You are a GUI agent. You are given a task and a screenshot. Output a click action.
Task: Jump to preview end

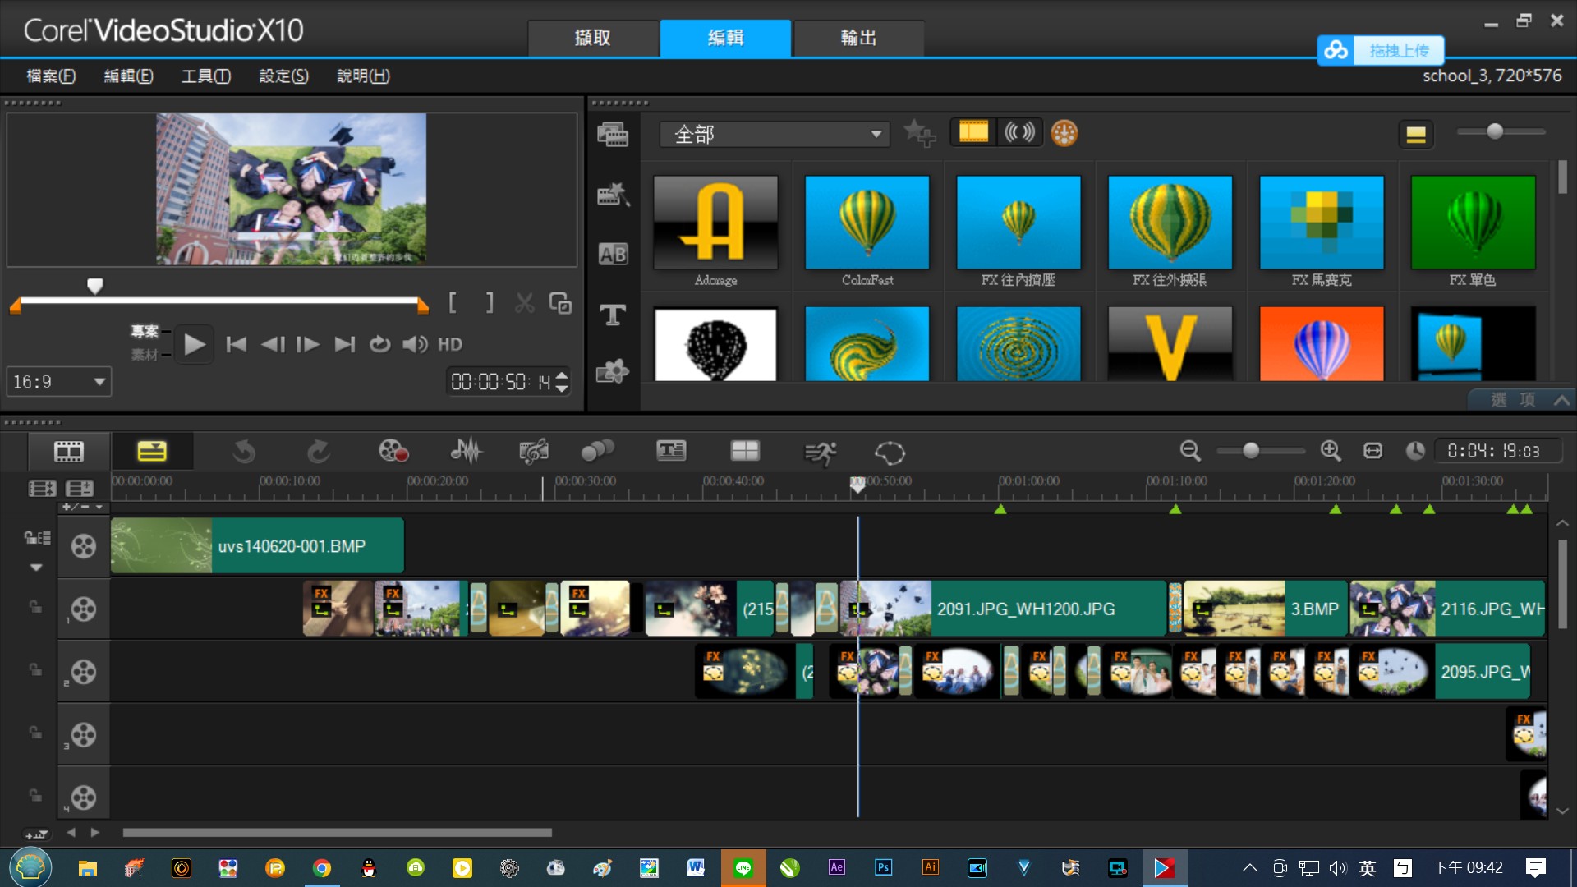pyautogui.click(x=345, y=344)
